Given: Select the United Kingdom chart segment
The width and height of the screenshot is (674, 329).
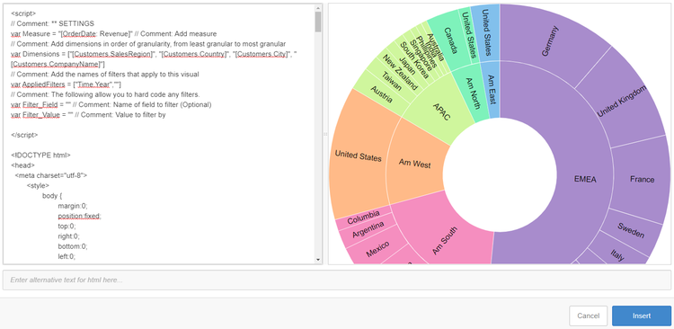Looking at the screenshot, I should point(622,101).
